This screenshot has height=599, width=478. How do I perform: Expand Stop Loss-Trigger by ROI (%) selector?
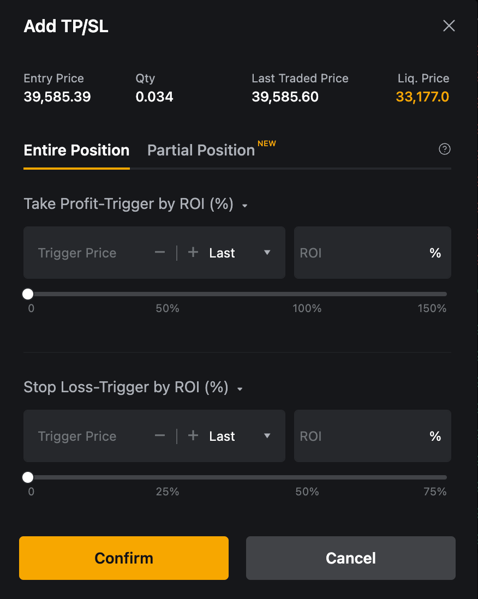133,387
